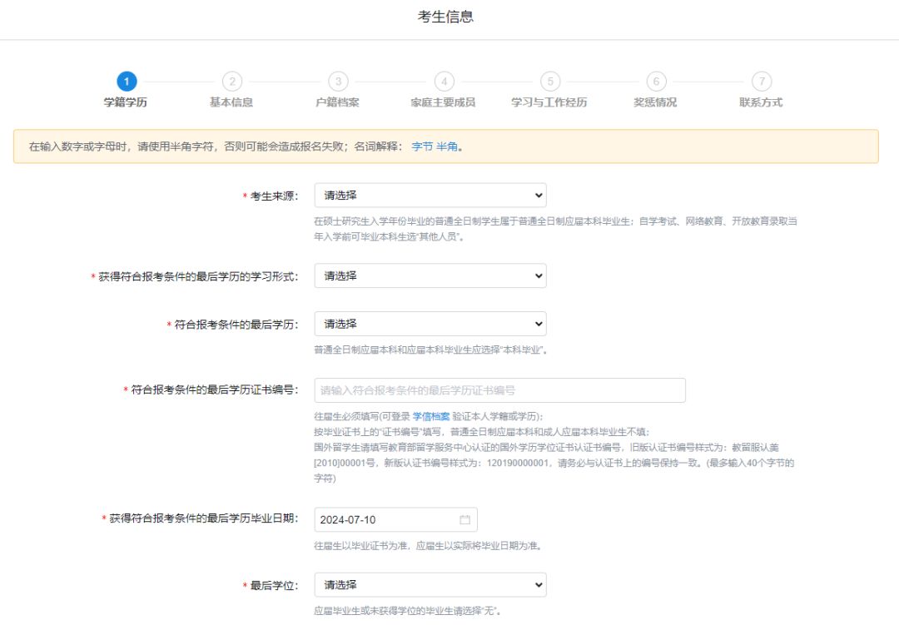
Task: Jump to the 家庭主要成员 step label
Action: point(444,102)
